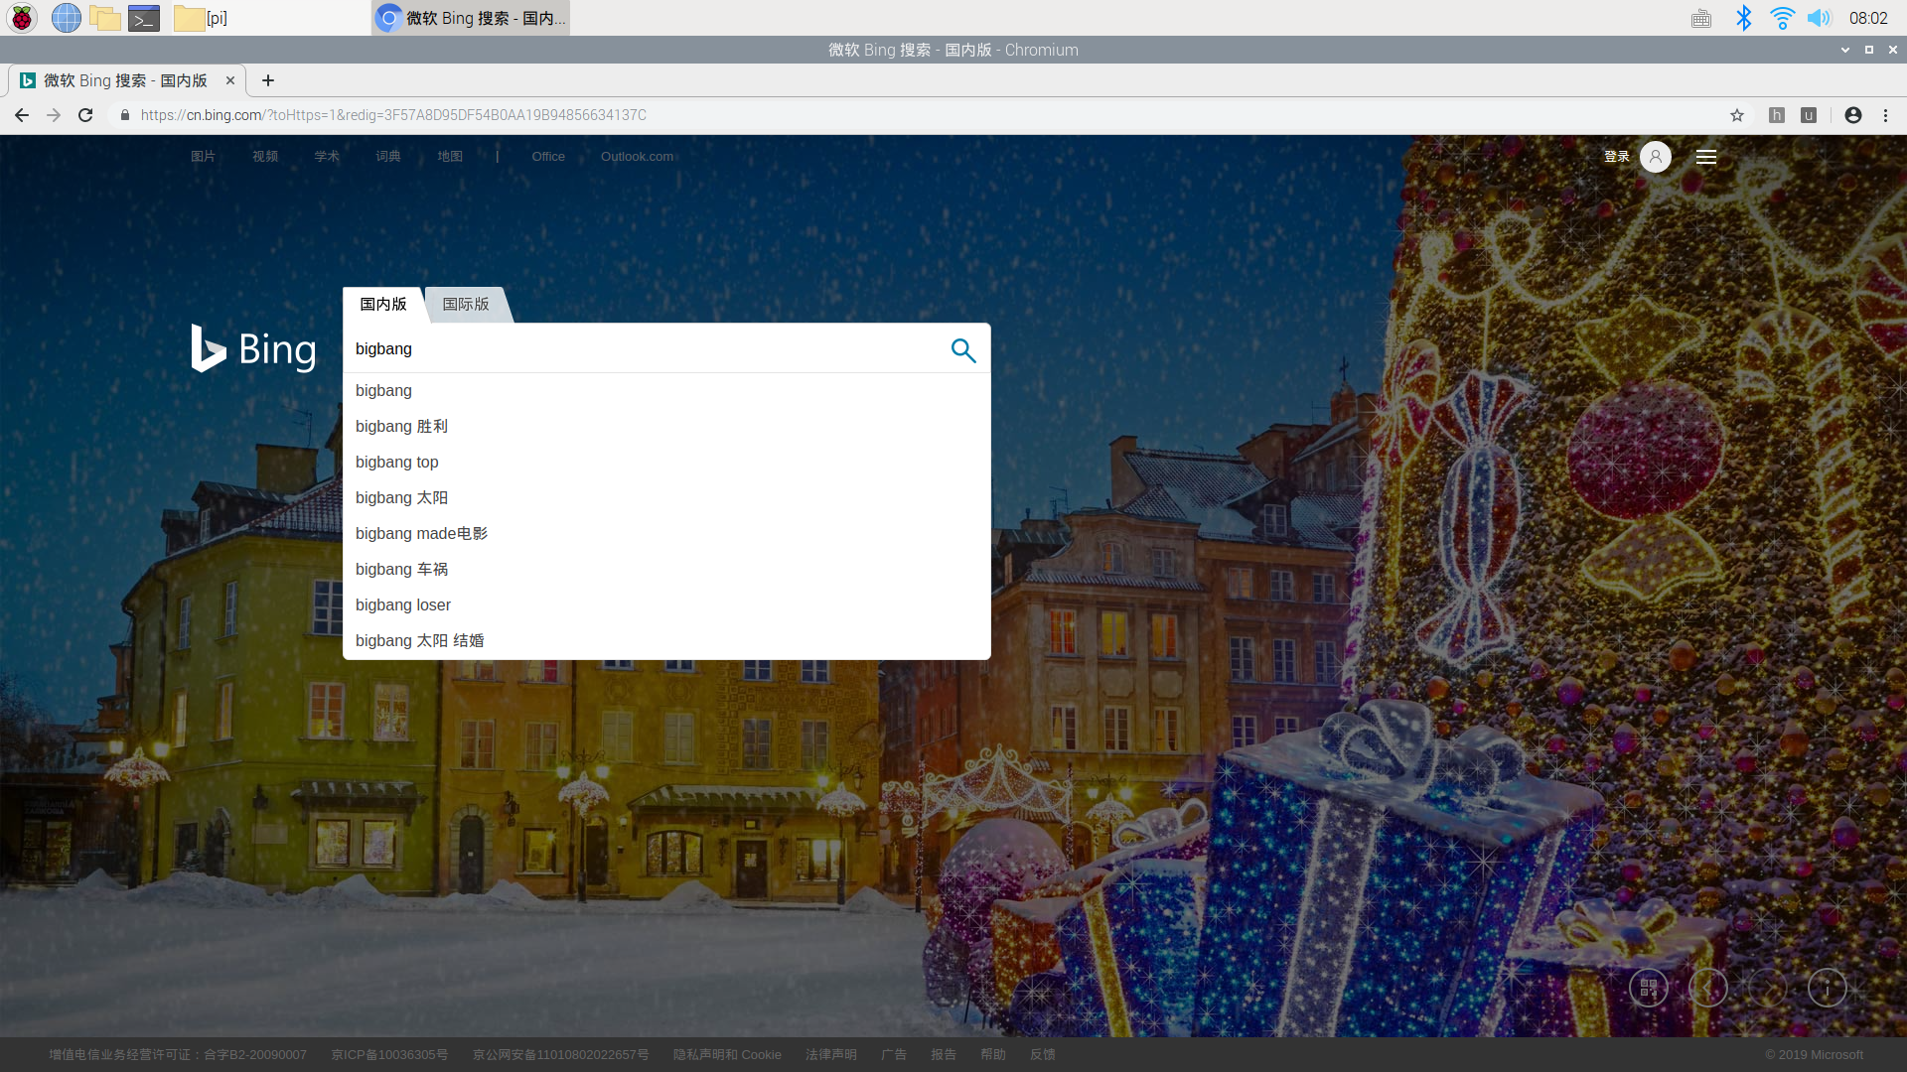
Task: Open the Outlook.com link
Action: point(637,157)
